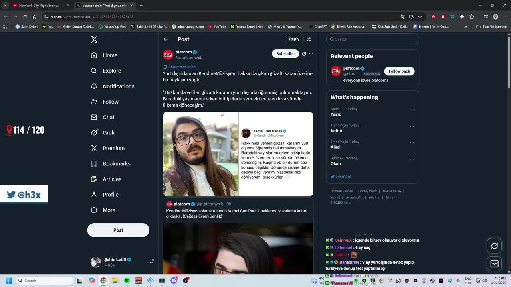
Task: Click the Grok icon beside Subscribe
Action: 304,54
